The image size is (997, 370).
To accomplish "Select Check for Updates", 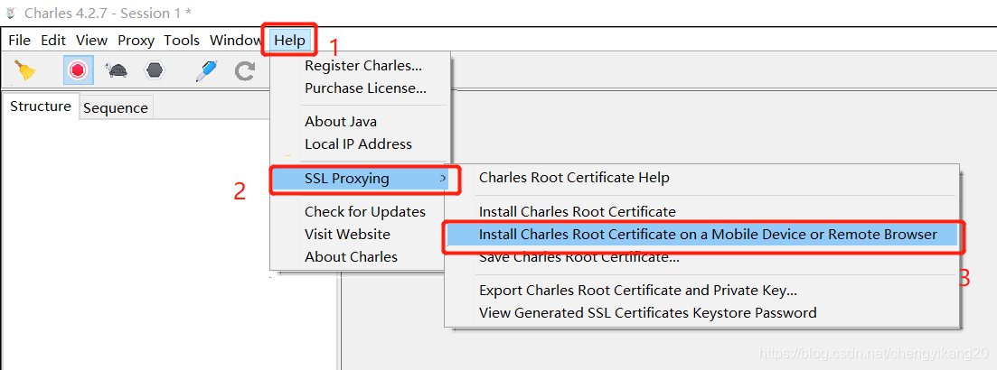I will (x=365, y=211).
